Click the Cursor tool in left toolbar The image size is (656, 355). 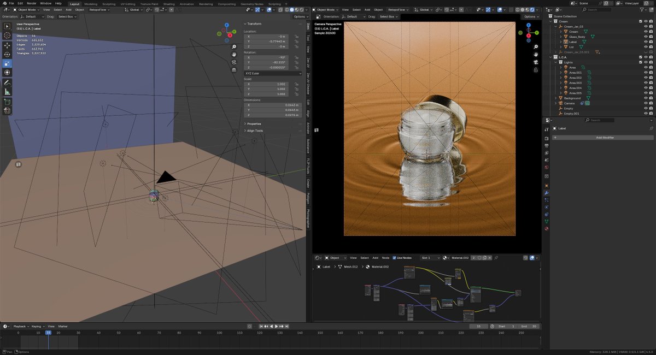click(x=8, y=35)
